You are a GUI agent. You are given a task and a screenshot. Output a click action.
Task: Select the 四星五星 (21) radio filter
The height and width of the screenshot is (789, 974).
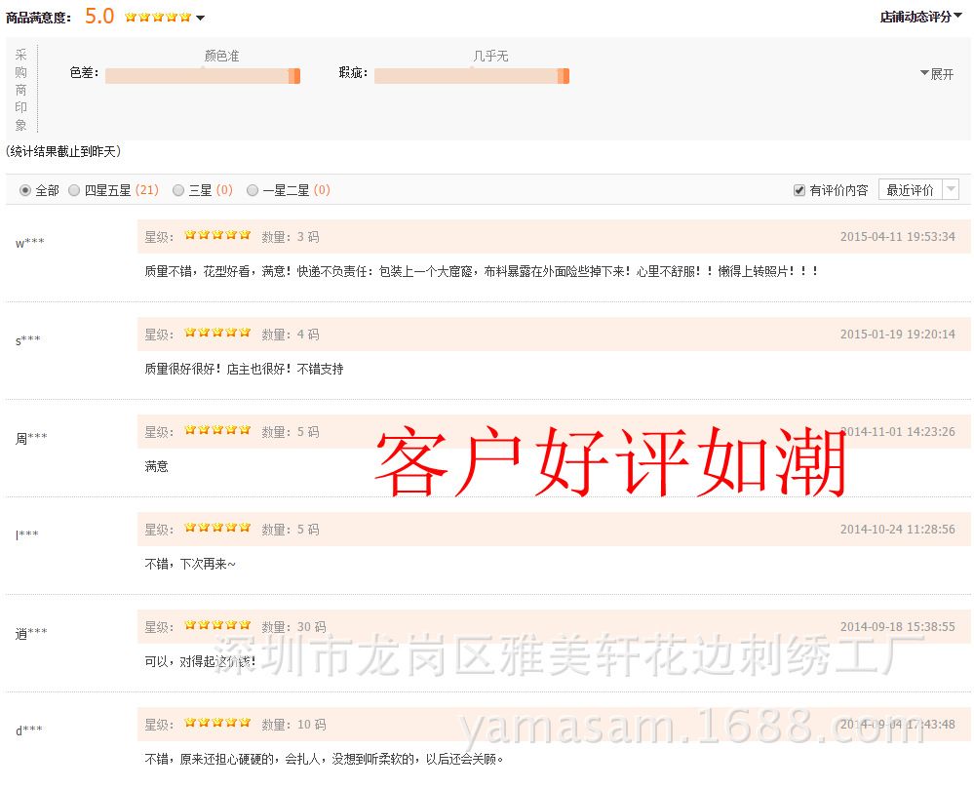(74, 191)
